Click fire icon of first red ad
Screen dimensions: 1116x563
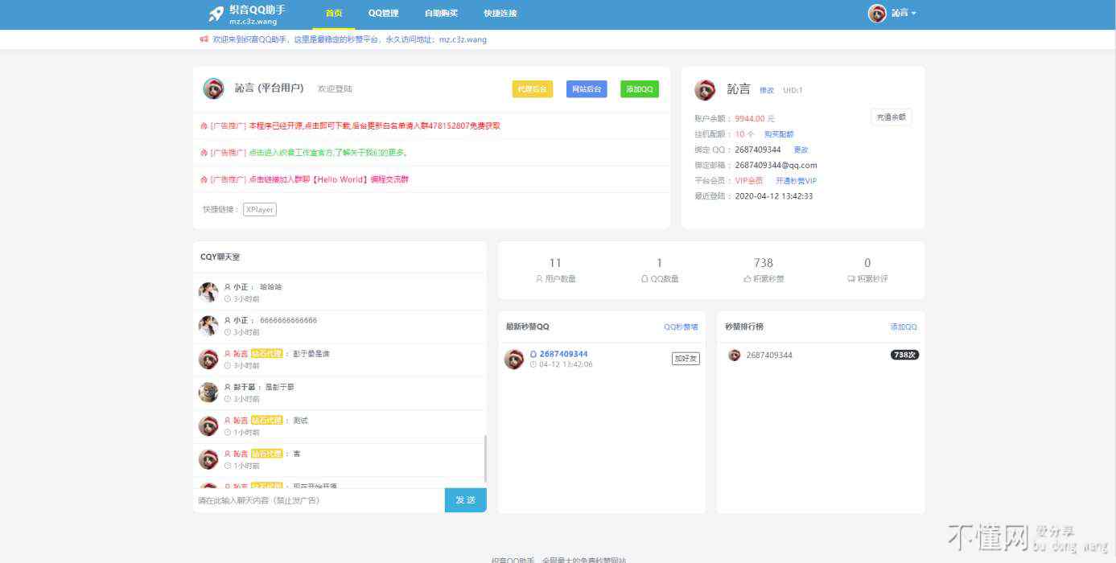click(204, 126)
